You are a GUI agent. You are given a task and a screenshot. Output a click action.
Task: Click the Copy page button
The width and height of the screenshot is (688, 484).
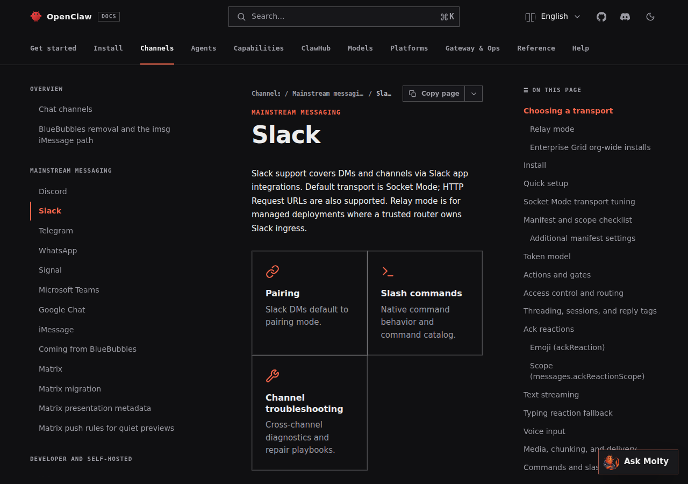[434, 94]
